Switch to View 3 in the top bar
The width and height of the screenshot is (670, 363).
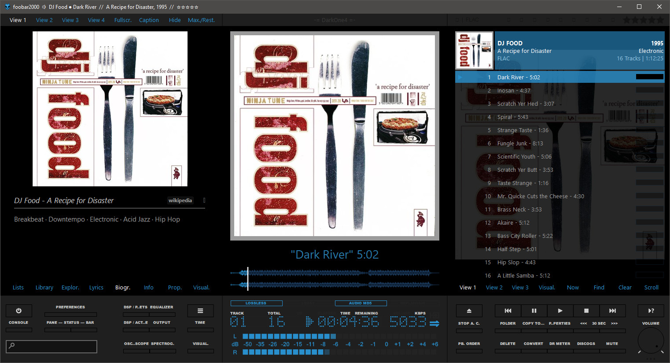70,20
